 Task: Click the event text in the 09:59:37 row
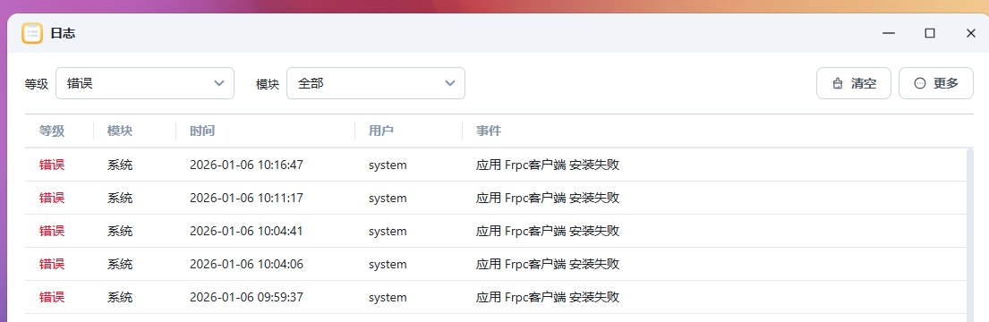coord(548,298)
